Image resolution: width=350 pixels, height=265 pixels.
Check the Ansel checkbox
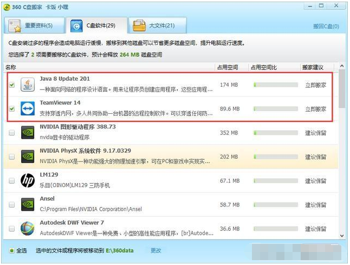(x=12, y=204)
